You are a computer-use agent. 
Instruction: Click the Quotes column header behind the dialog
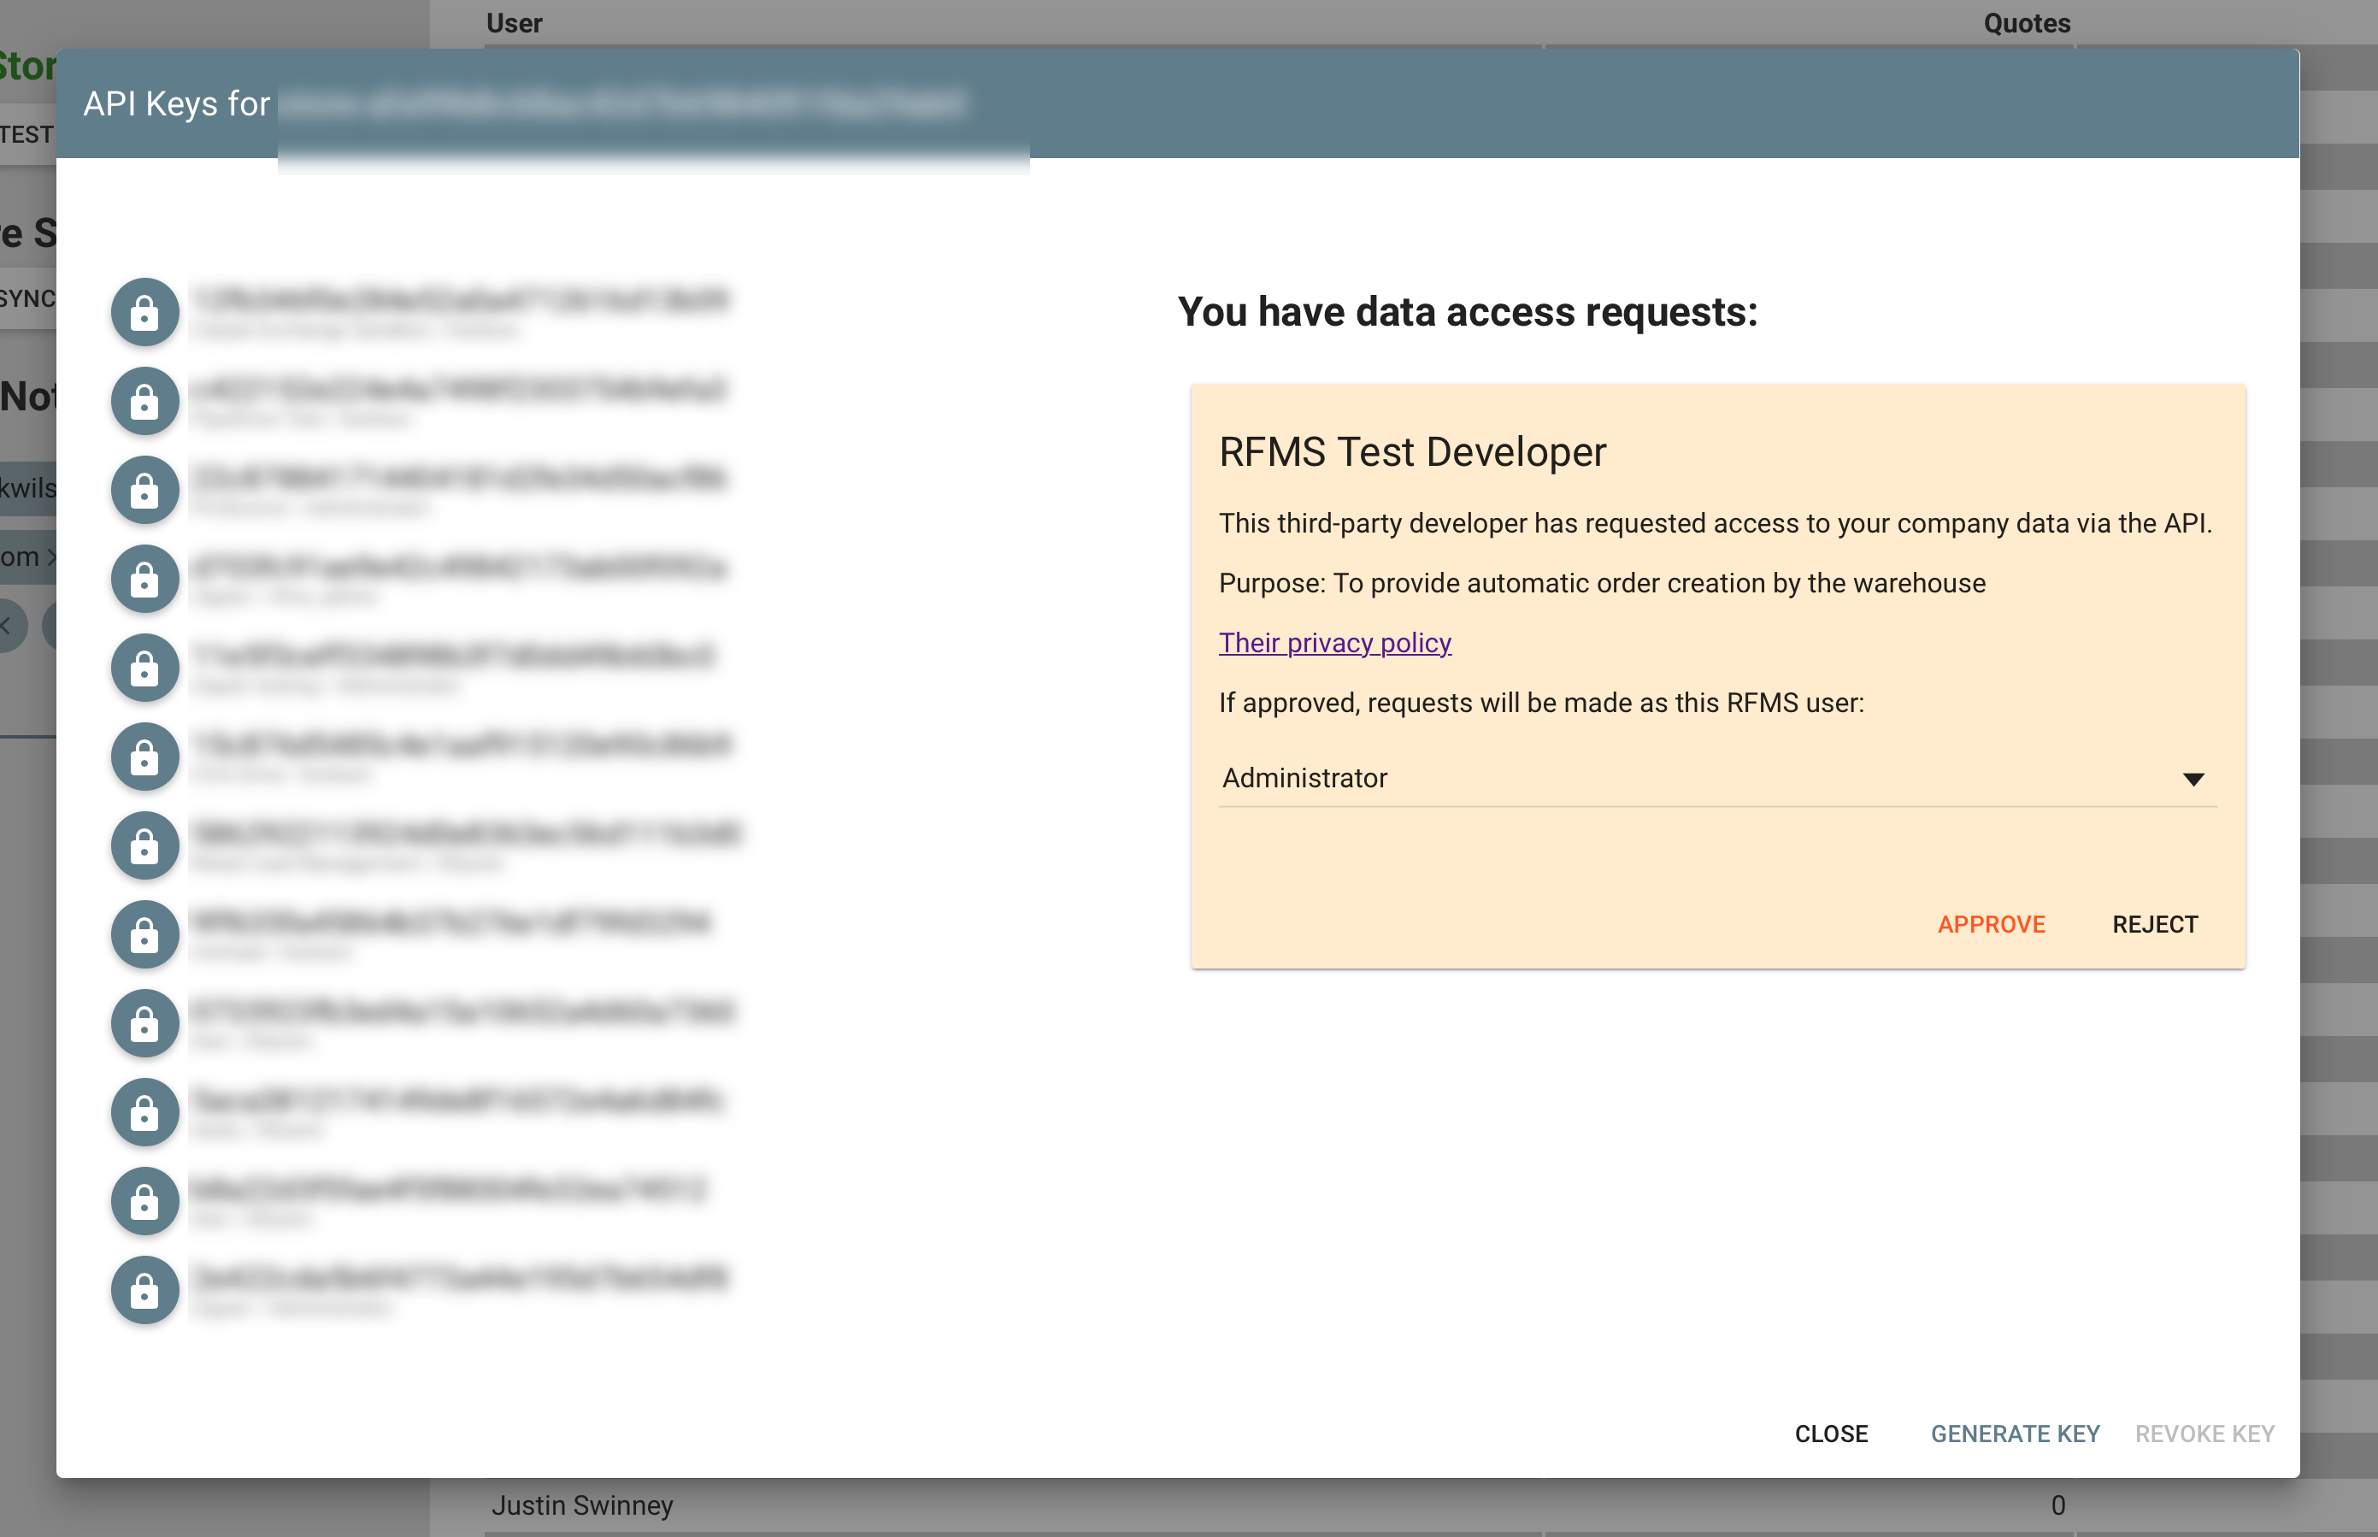click(x=2026, y=23)
